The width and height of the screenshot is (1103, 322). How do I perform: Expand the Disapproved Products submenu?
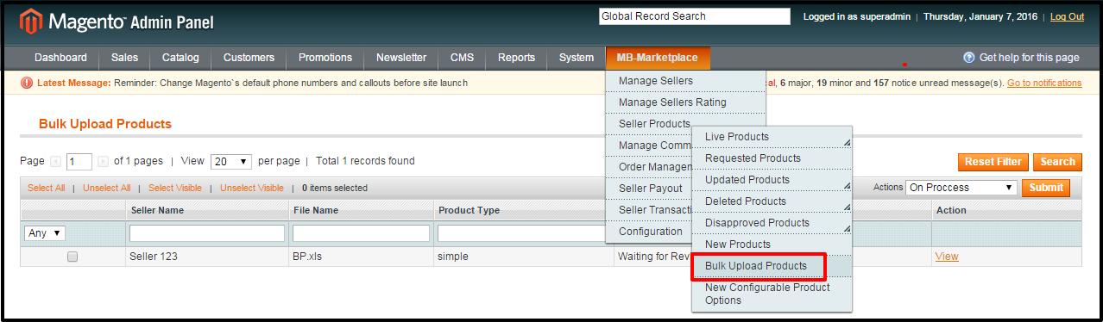(848, 228)
